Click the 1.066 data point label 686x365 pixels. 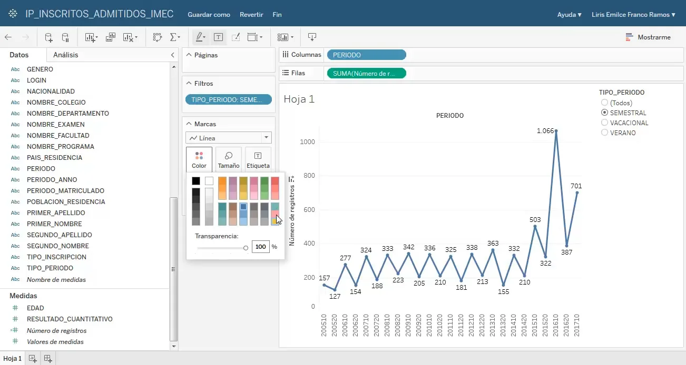coord(545,131)
